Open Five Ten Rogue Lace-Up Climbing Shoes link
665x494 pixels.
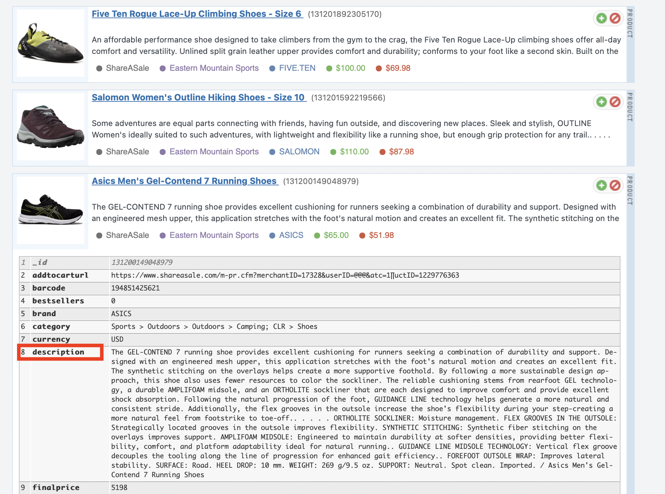click(197, 14)
